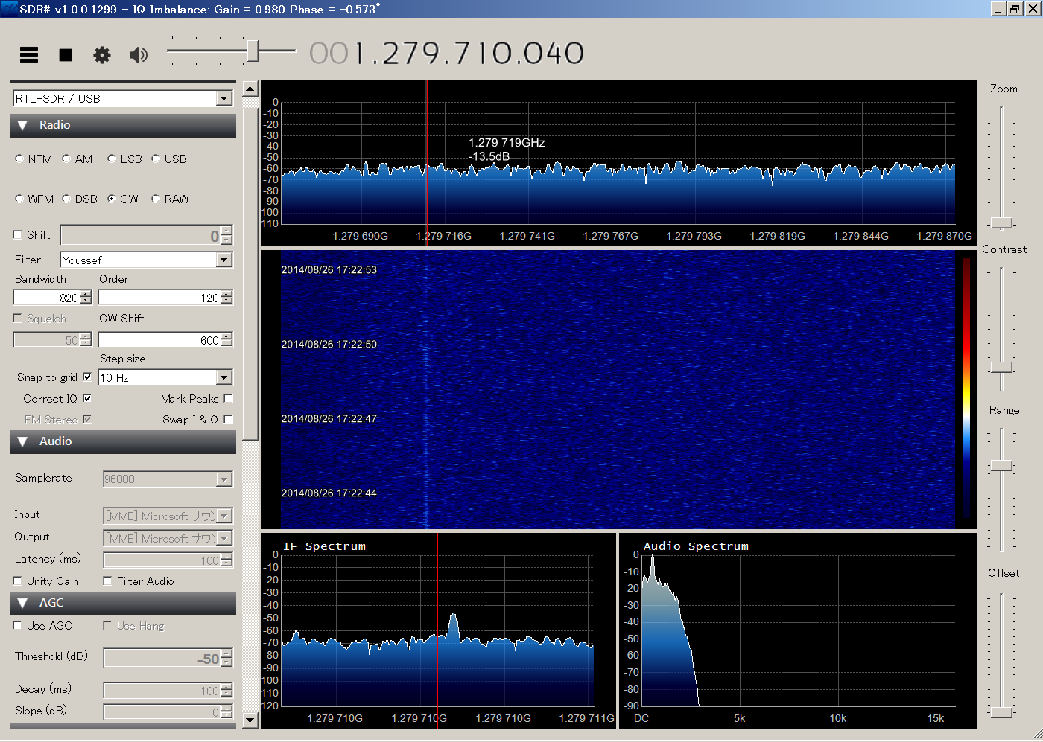The height and width of the screenshot is (742, 1043).
Task: Enable Use AGC checkbox
Action: (18, 625)
